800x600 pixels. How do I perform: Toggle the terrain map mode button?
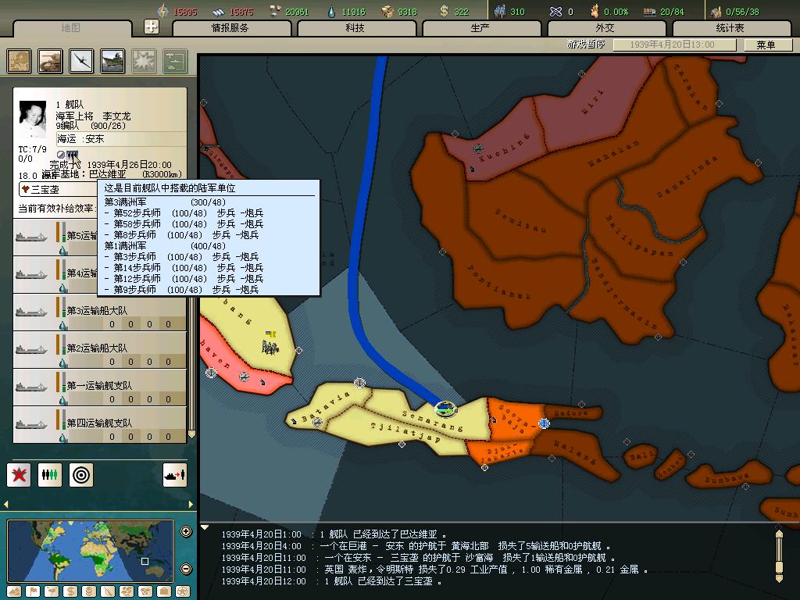(x=15, y=591)
